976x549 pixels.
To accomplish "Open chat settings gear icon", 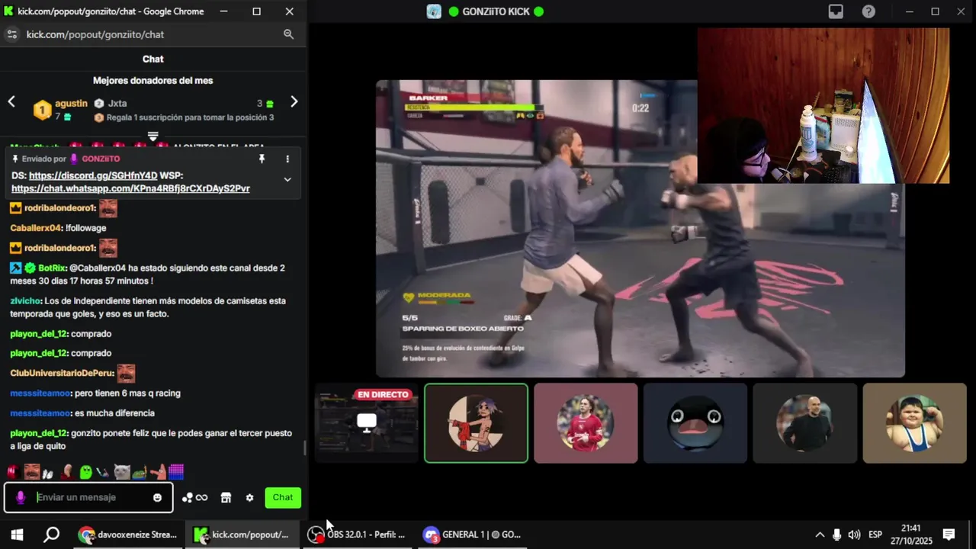I will tap(249, 498).
